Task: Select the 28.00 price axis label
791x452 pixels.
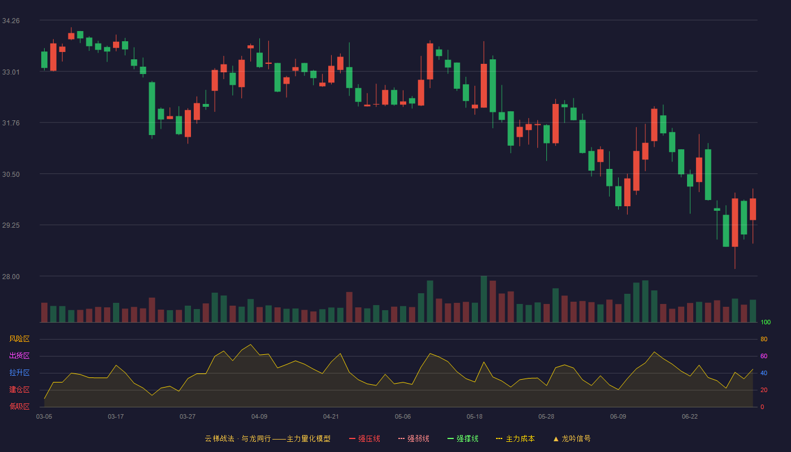Action: pos(11,277)
